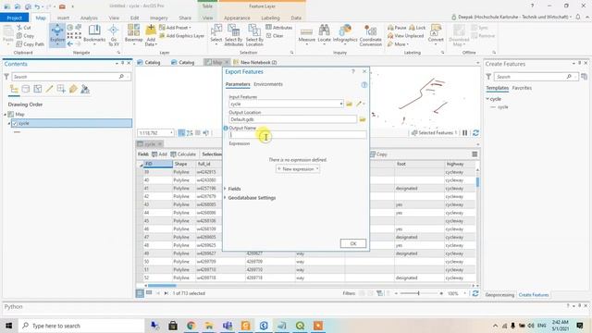Open the New expression dropdown

(298, 169)
